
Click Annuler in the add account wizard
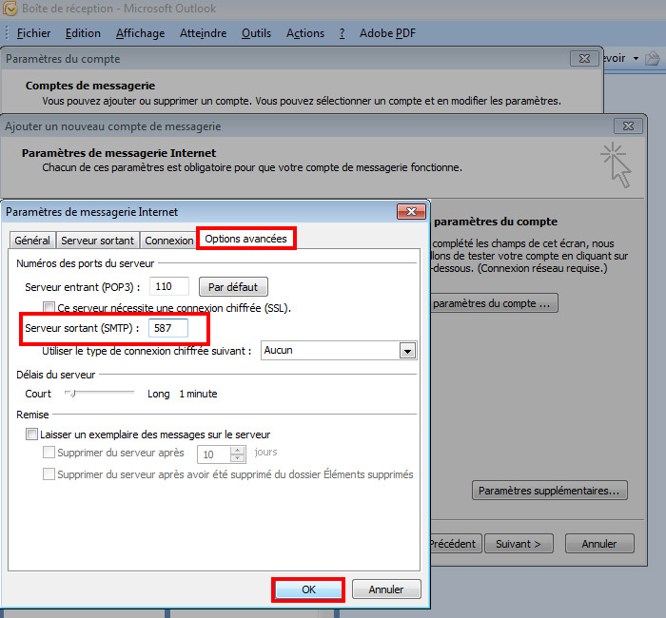pos(599,544)
